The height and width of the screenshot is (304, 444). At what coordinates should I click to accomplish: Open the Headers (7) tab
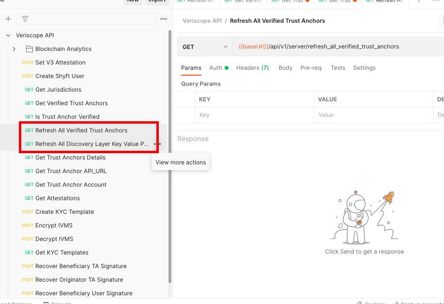(x=252, y=68)
